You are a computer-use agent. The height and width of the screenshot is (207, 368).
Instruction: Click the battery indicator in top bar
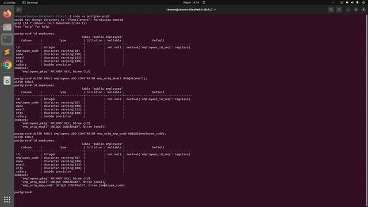pyautogui.click(x=363, y=2)
